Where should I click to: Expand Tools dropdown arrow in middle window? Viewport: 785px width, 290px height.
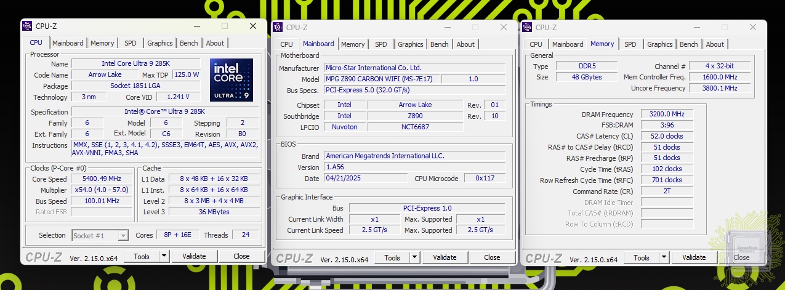[415, 257]
